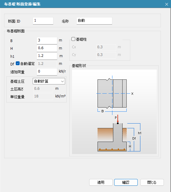
Task: Focus the H height input field
Action: (47, 48)
